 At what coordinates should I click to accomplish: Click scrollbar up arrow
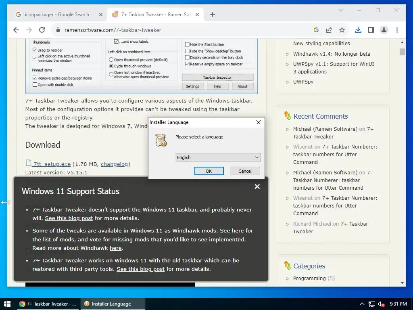click(x=402, y=42)
